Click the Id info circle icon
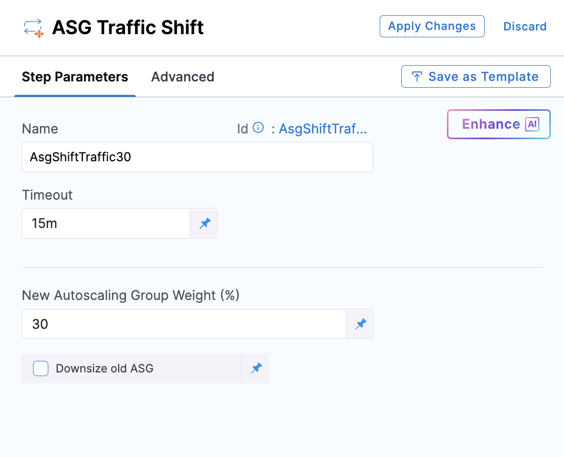The width and height of the screenshot is (564, 457). (258, 128)
